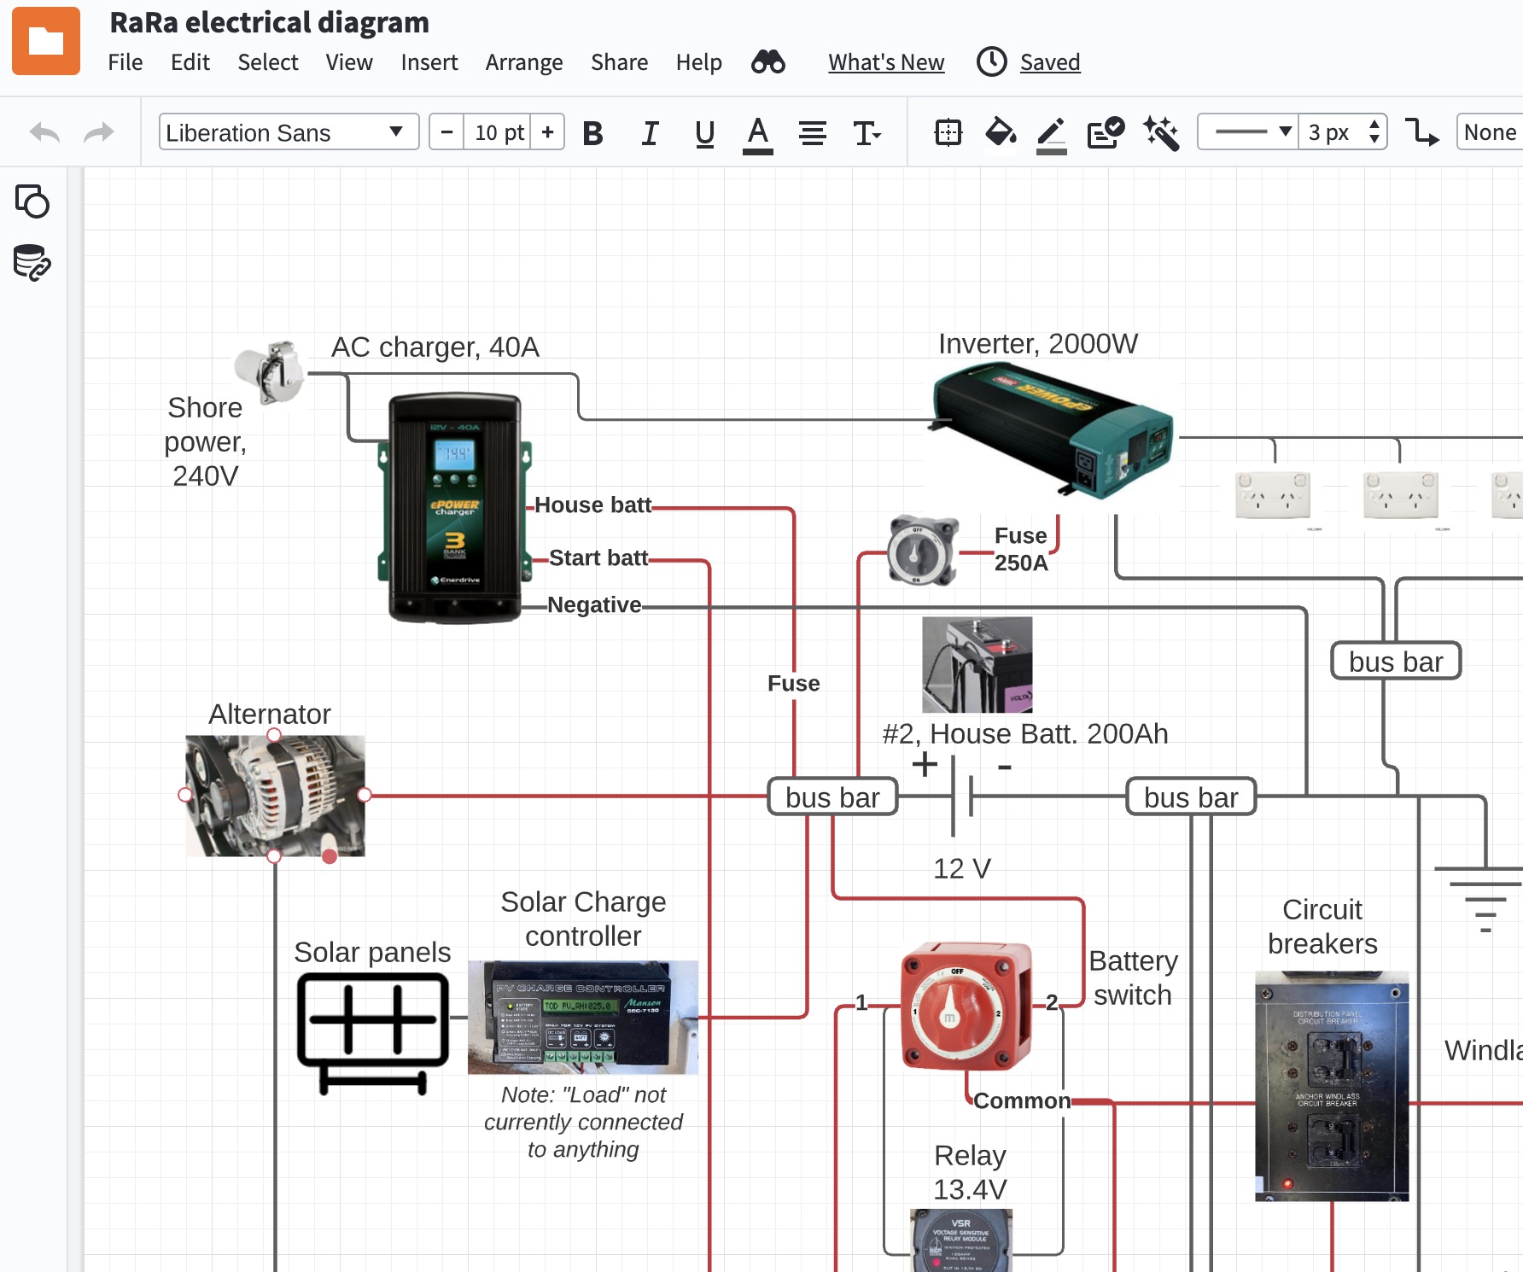
Task: Toggle Underline text formatting
Action: [704, 133]
